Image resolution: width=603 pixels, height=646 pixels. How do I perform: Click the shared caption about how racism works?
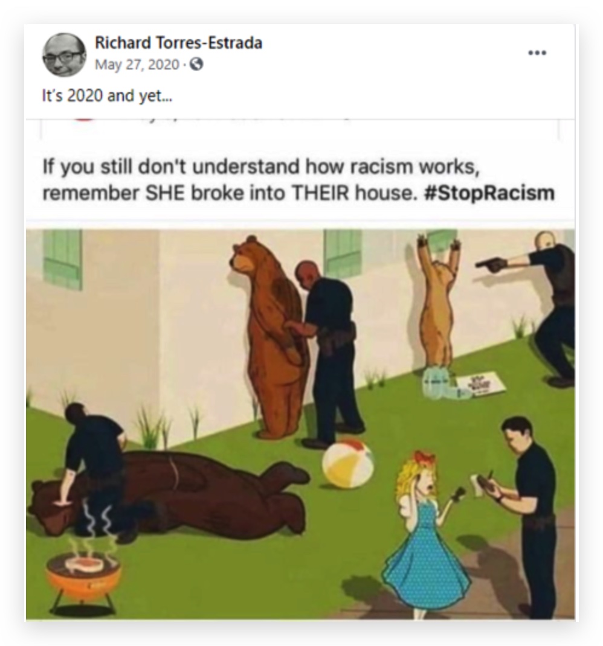point(298,180)
